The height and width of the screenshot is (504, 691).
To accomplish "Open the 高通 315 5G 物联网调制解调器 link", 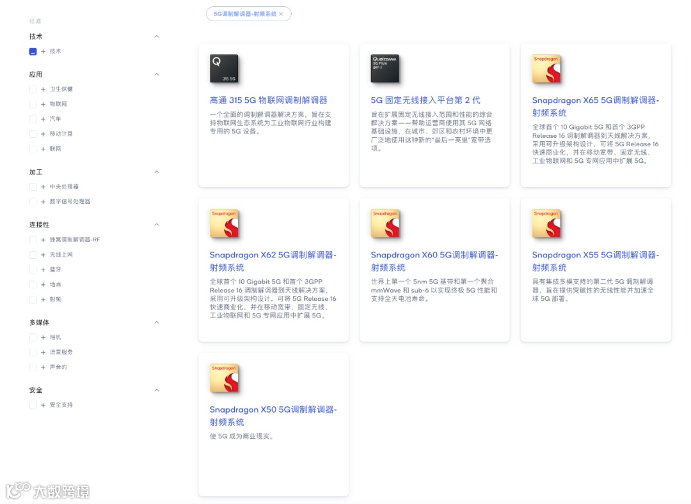I will (268, 100).
